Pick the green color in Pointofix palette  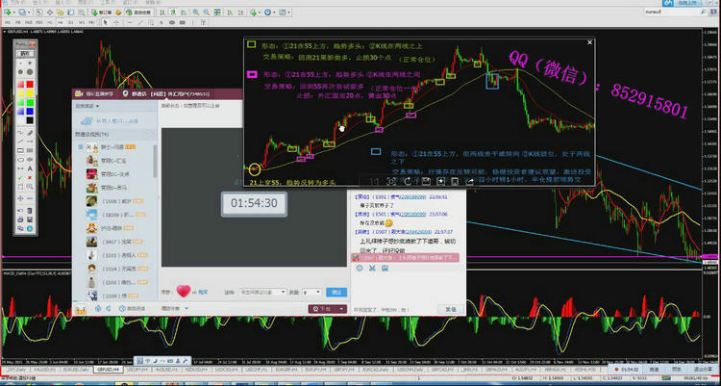30,102
